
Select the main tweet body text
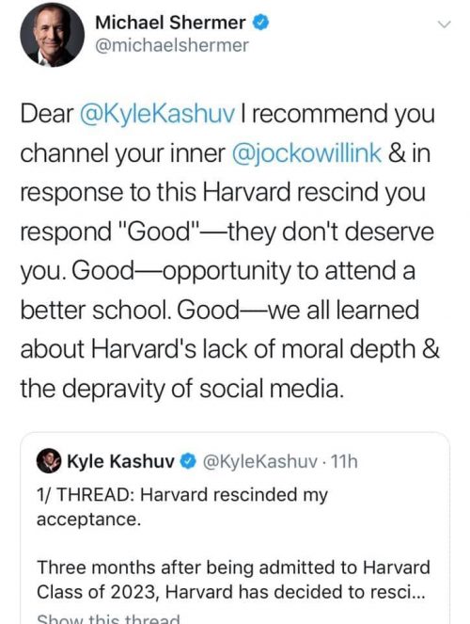click(230, 251)
